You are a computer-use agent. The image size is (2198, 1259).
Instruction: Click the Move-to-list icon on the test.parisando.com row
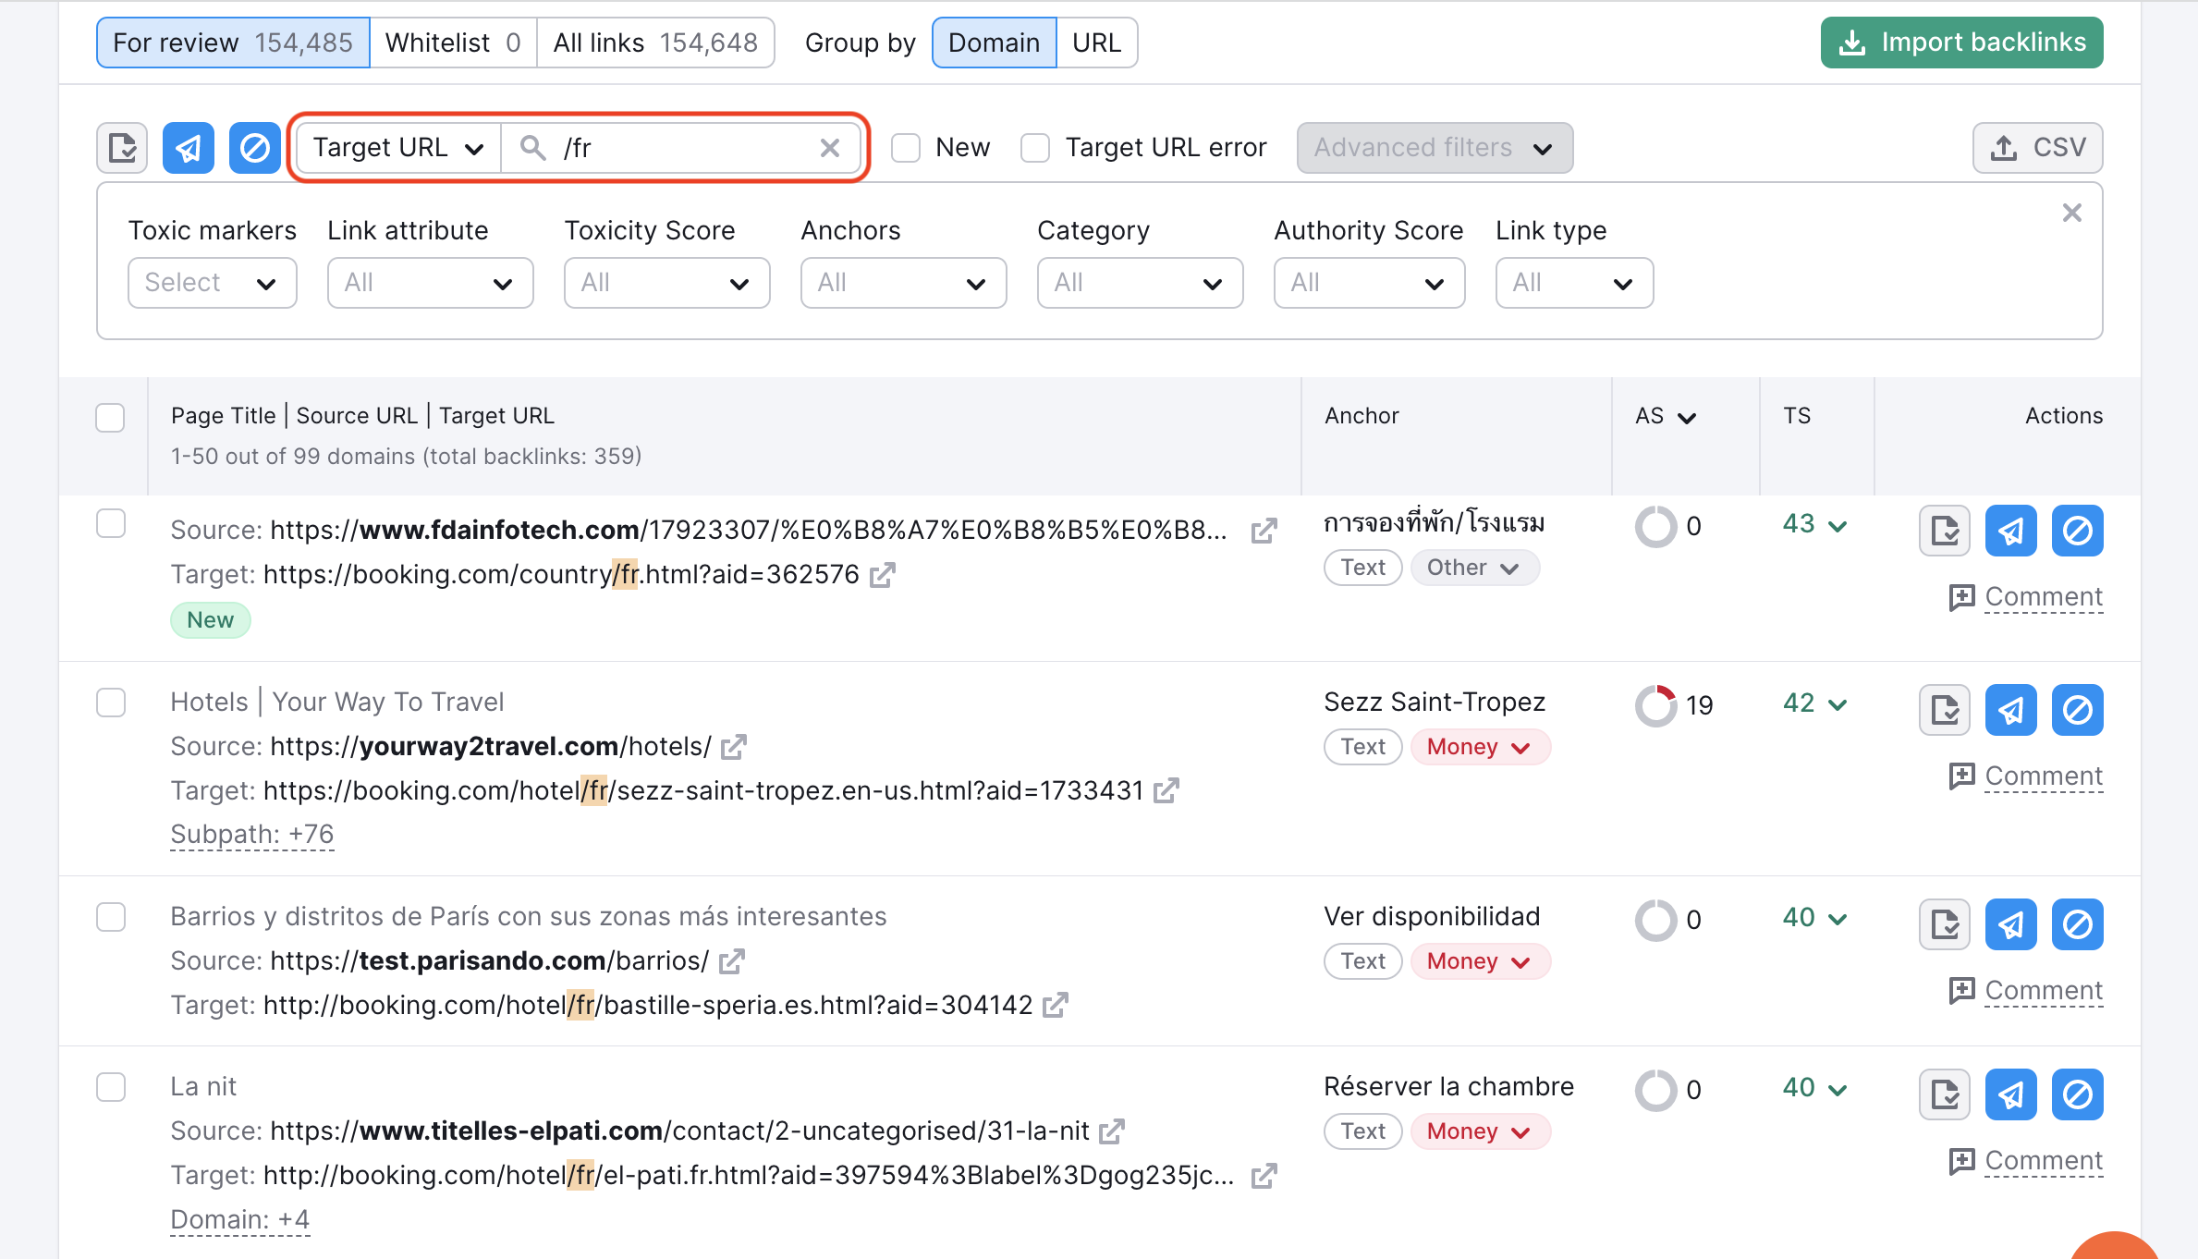(1944, 923)
